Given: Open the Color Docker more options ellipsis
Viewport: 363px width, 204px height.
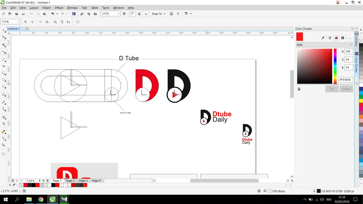Looking at the screenshot, I should coord(350,38).
